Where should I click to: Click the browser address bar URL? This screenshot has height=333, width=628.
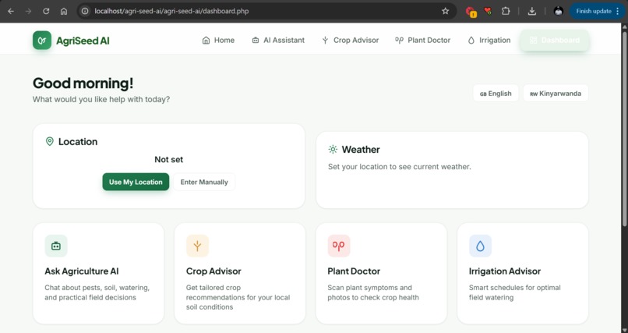[171, 11]
